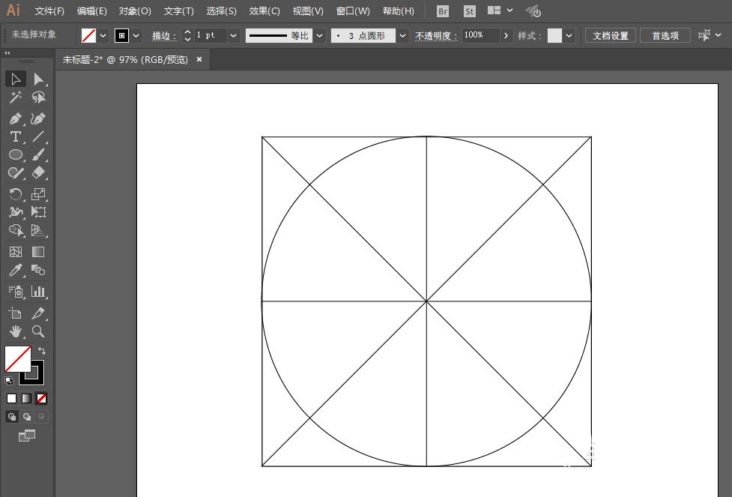Image resolution: width=732 pixels, height=497 pixels.
Task: Select the Direct Selection tool
Action: (38, 79)
